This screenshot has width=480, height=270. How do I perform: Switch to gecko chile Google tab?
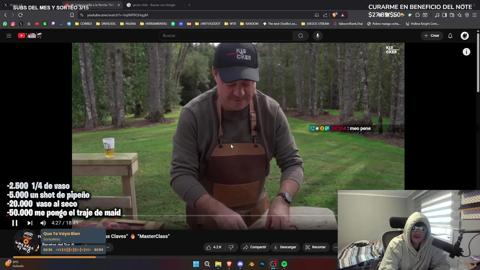[154, 5]
